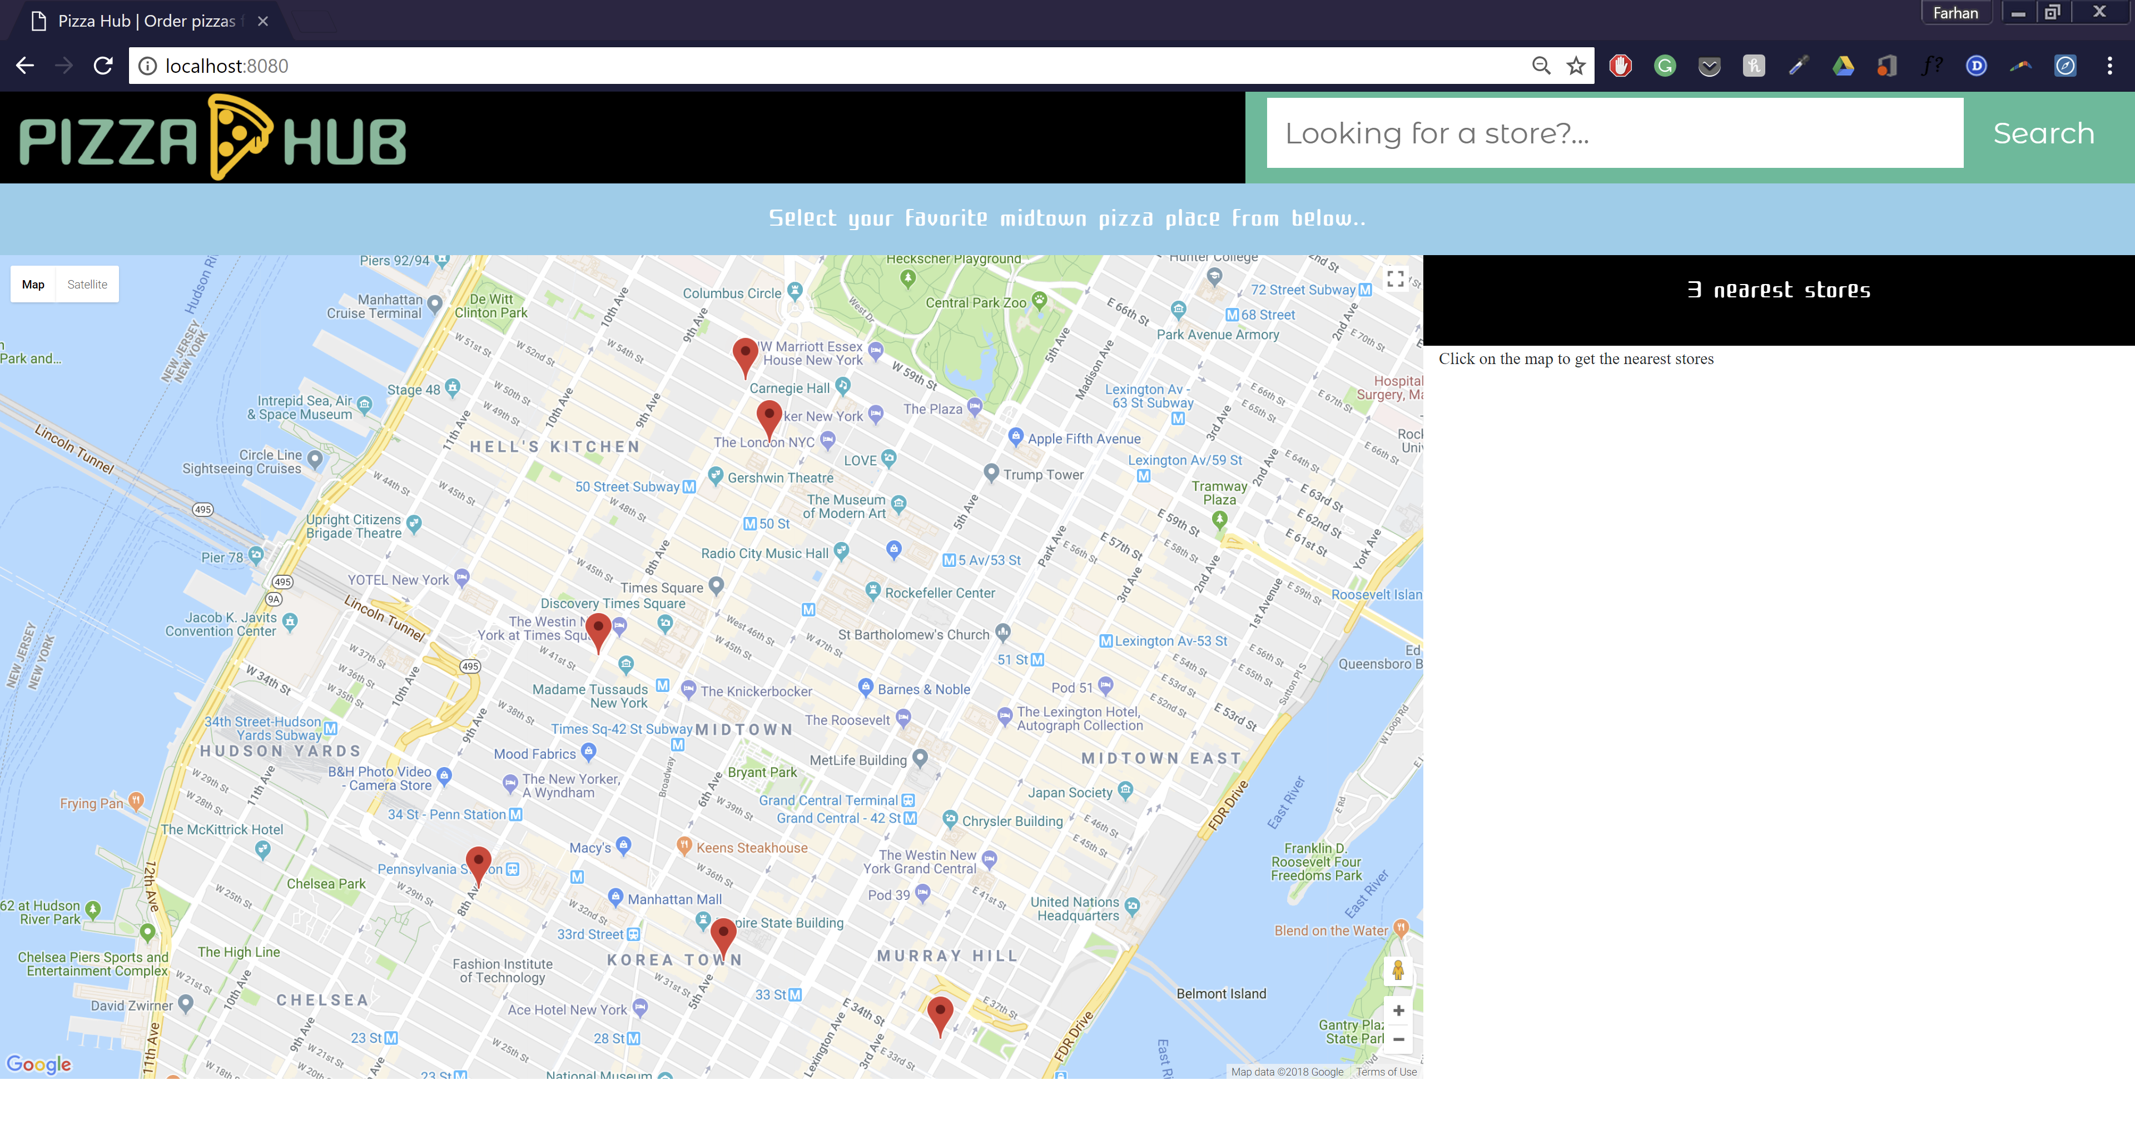This screenshot has width=2135, height=1145.
Task: Bookmark this page with star icon
Action: pos(1576,66)
